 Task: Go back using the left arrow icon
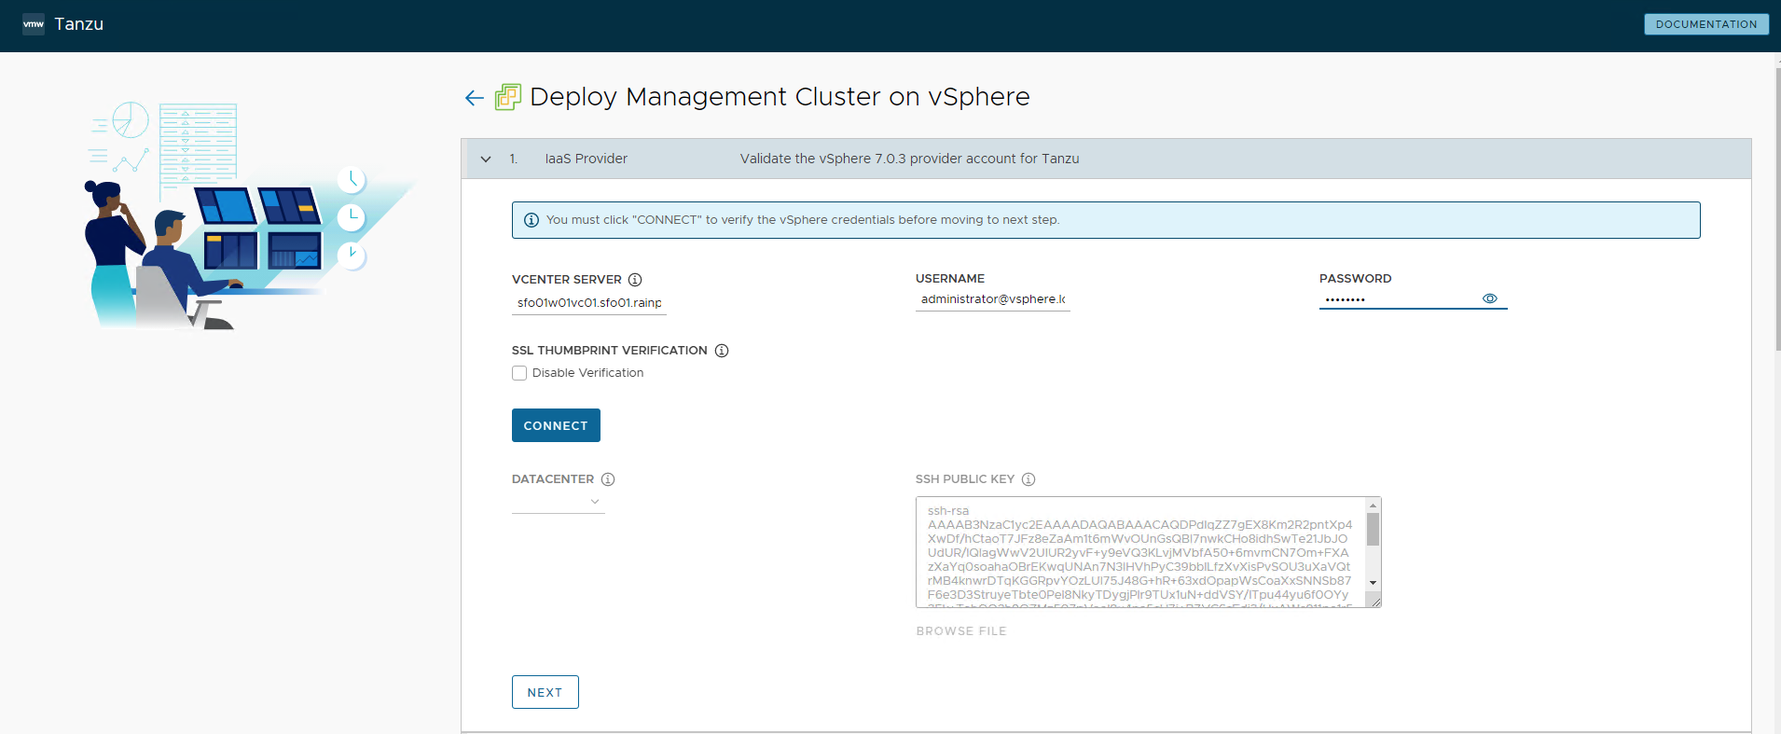[474, 98]
